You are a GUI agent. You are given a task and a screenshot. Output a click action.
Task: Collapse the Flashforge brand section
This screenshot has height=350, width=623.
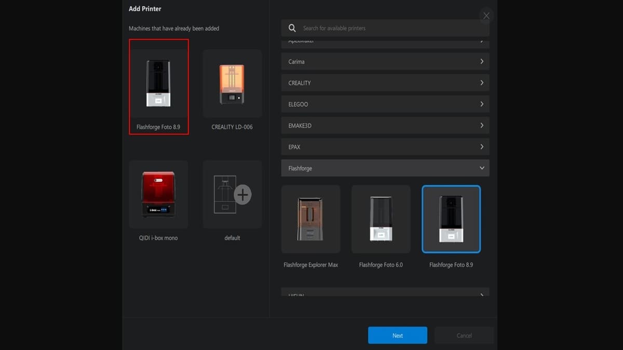click(x=385, y=168)
